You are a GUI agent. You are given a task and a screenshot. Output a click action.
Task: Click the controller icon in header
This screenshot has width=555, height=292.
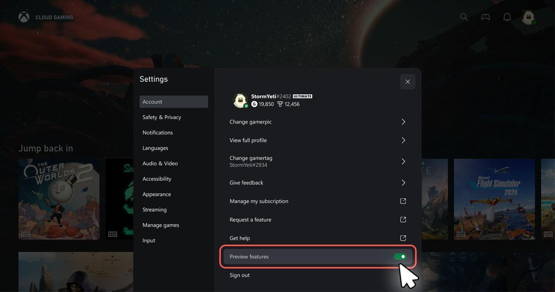(486, 17)
